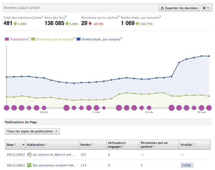Click question mark after Portée totale, par semaine metric
This screenshot has width=215, height=170.
pyautogui.click(x=160, y=17)
